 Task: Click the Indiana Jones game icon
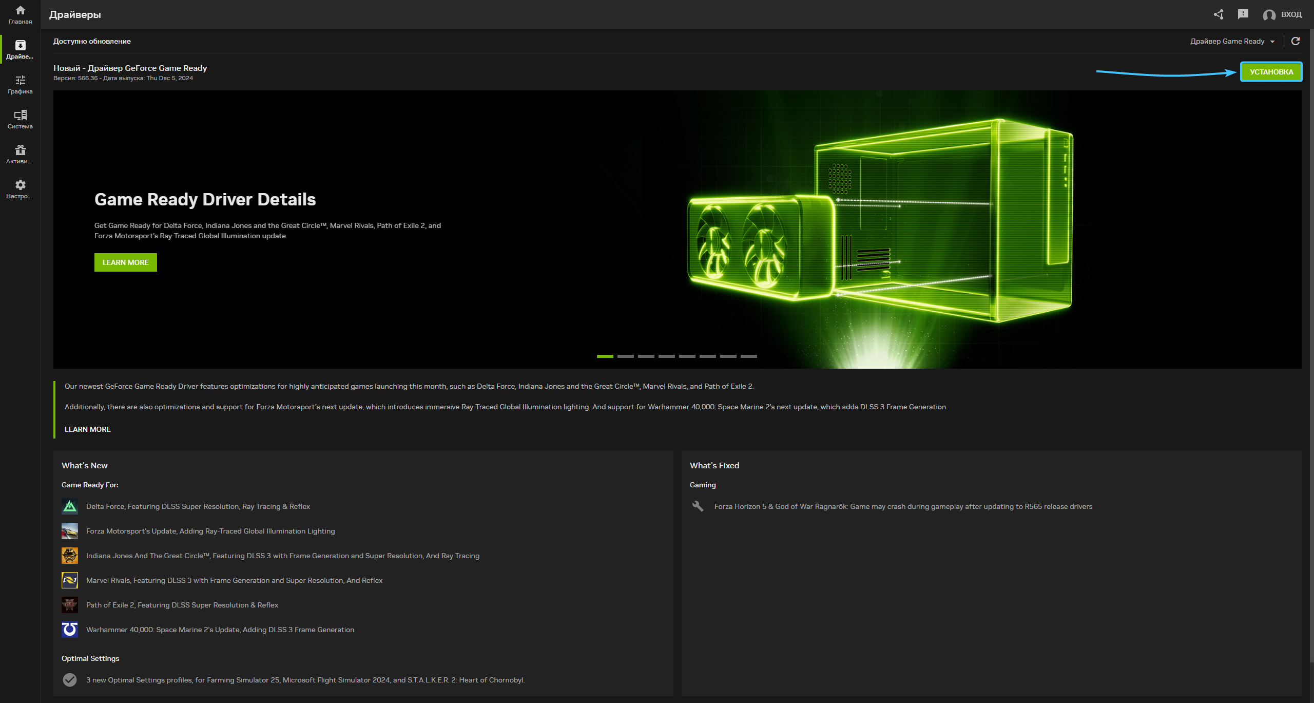coord(70,556)
